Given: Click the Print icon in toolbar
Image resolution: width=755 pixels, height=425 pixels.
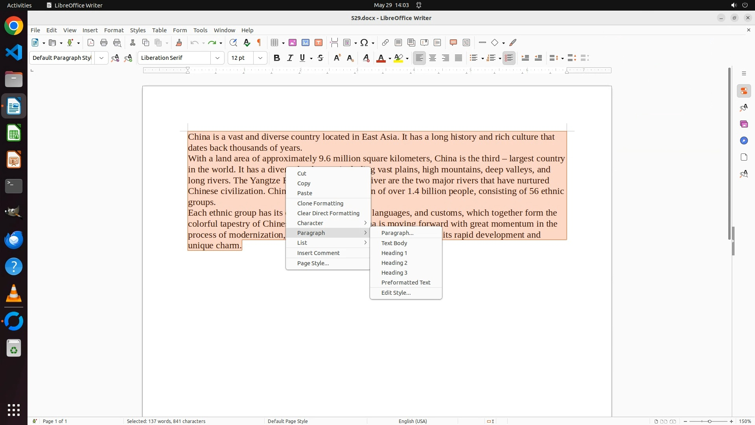Looking at the screenshot, I should coord(104,42).
